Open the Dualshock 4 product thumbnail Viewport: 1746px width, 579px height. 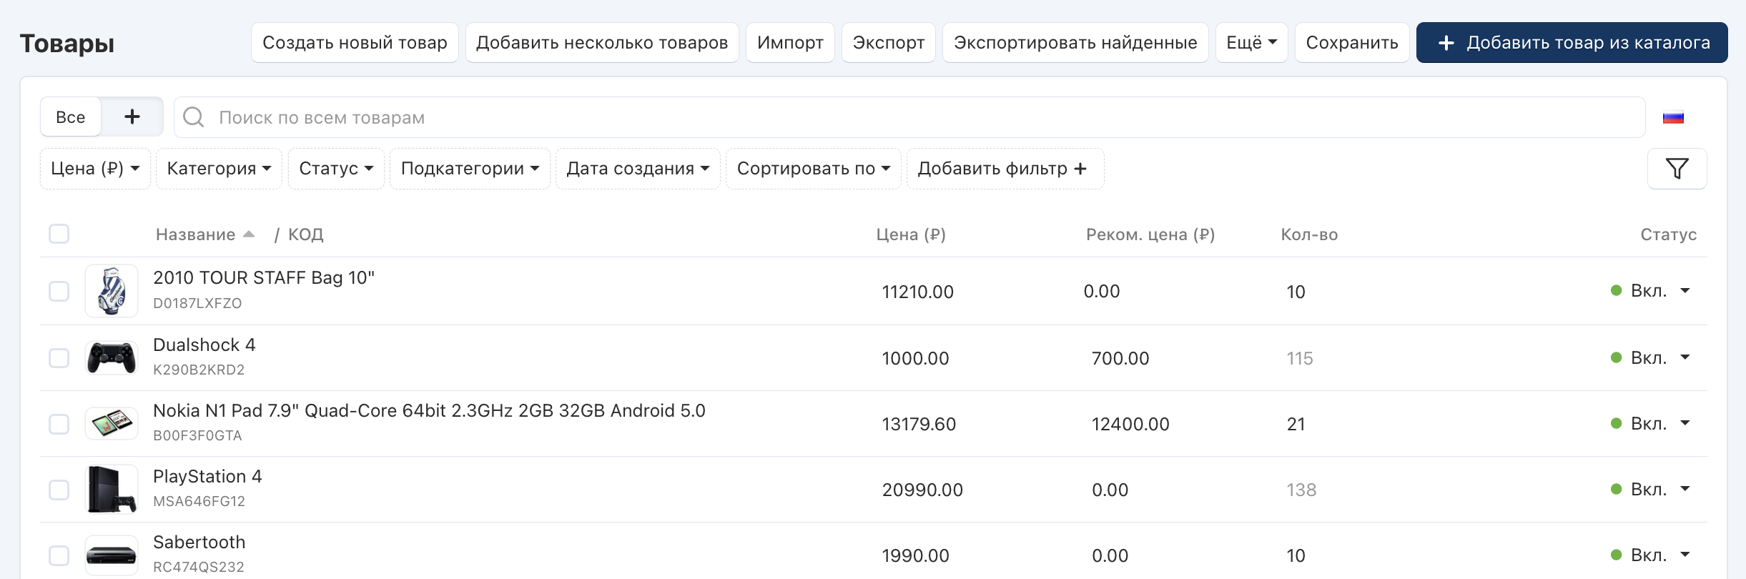pos(112,358)
